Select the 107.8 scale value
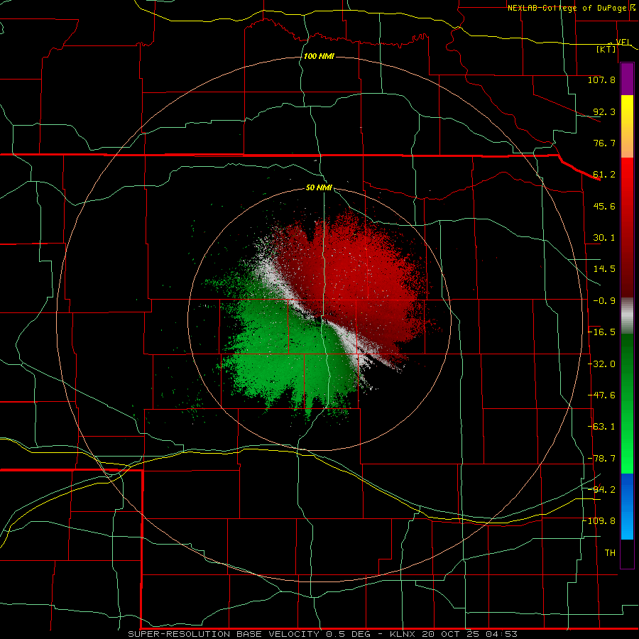 [601, 80]
